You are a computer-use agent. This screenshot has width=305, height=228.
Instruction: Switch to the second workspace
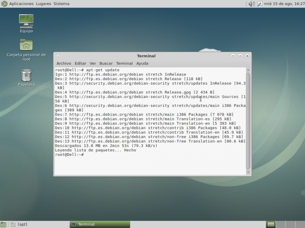pyautogui.click(x=280, y=224)
